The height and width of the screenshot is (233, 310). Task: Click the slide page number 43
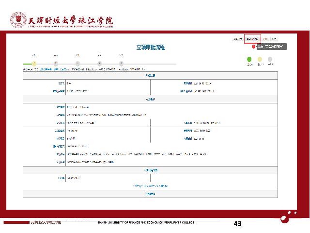237,224
